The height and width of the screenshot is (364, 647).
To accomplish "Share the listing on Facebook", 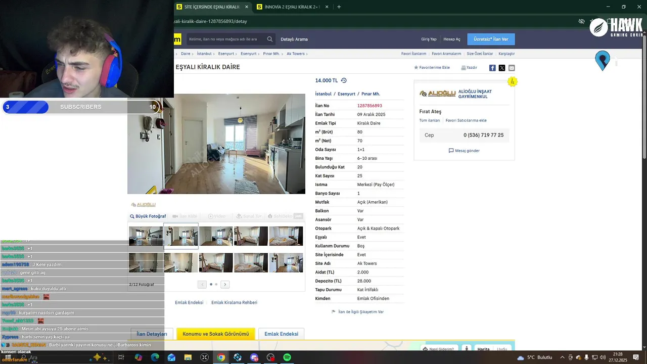I will tap(492, 68).
